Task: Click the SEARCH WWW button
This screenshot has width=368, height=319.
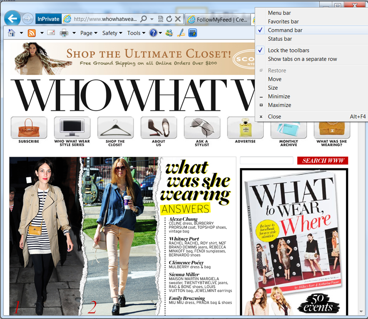Action: [323, 161]
